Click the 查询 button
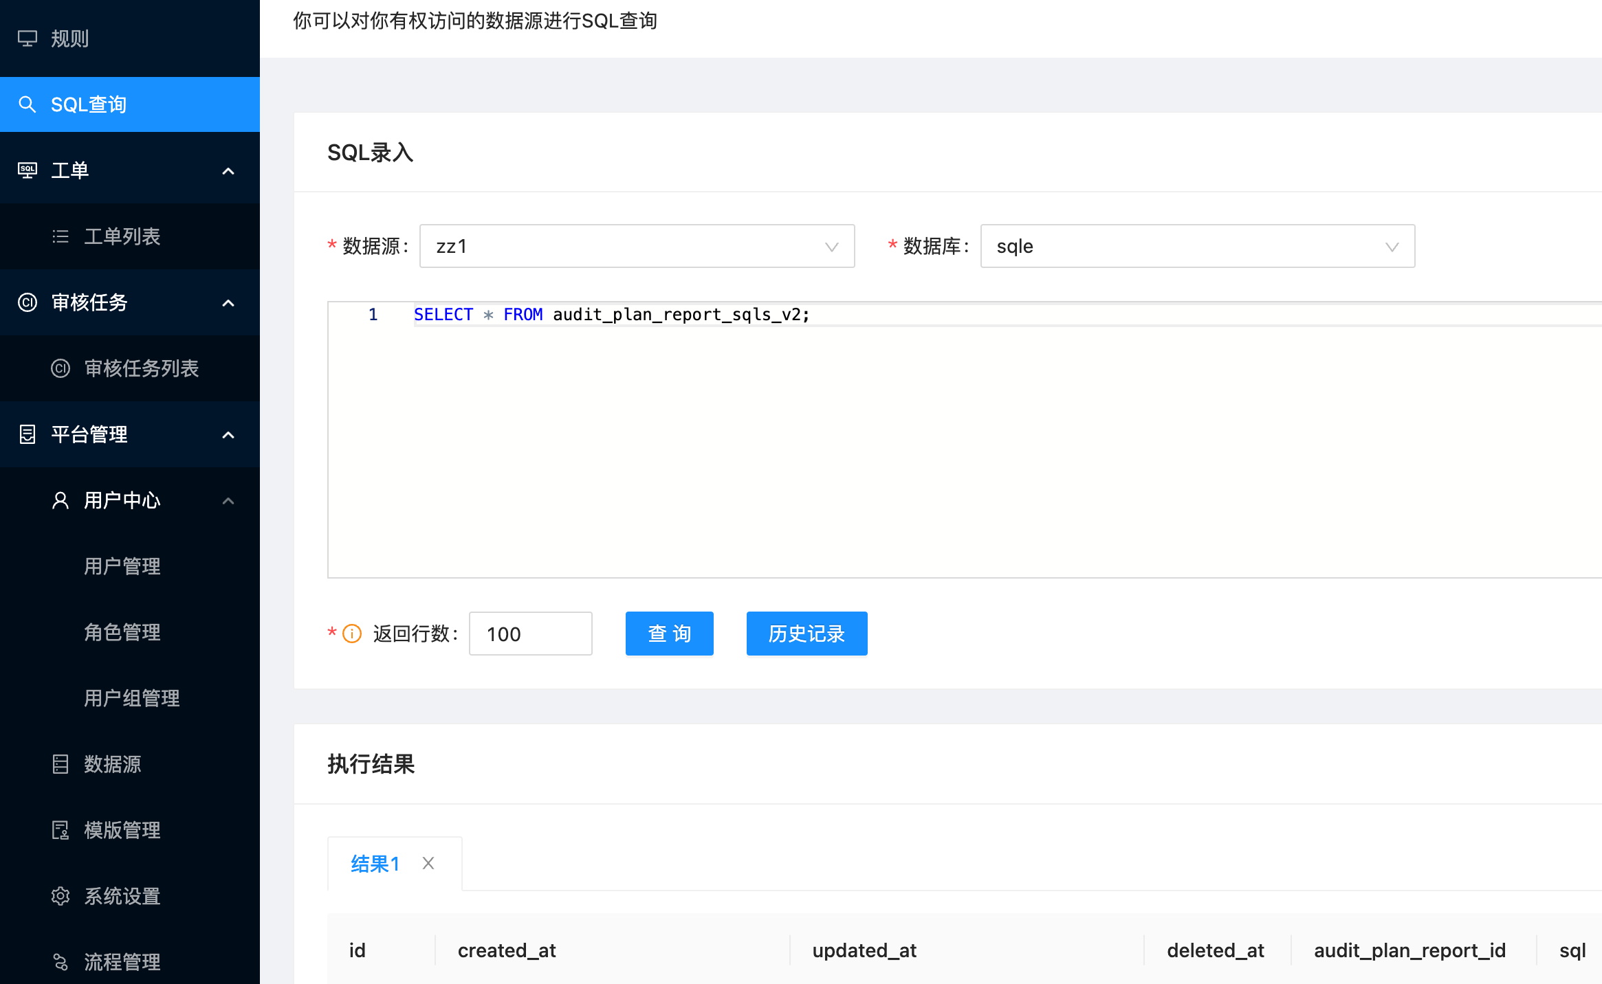1602x984 pixels. coord(670,634)
